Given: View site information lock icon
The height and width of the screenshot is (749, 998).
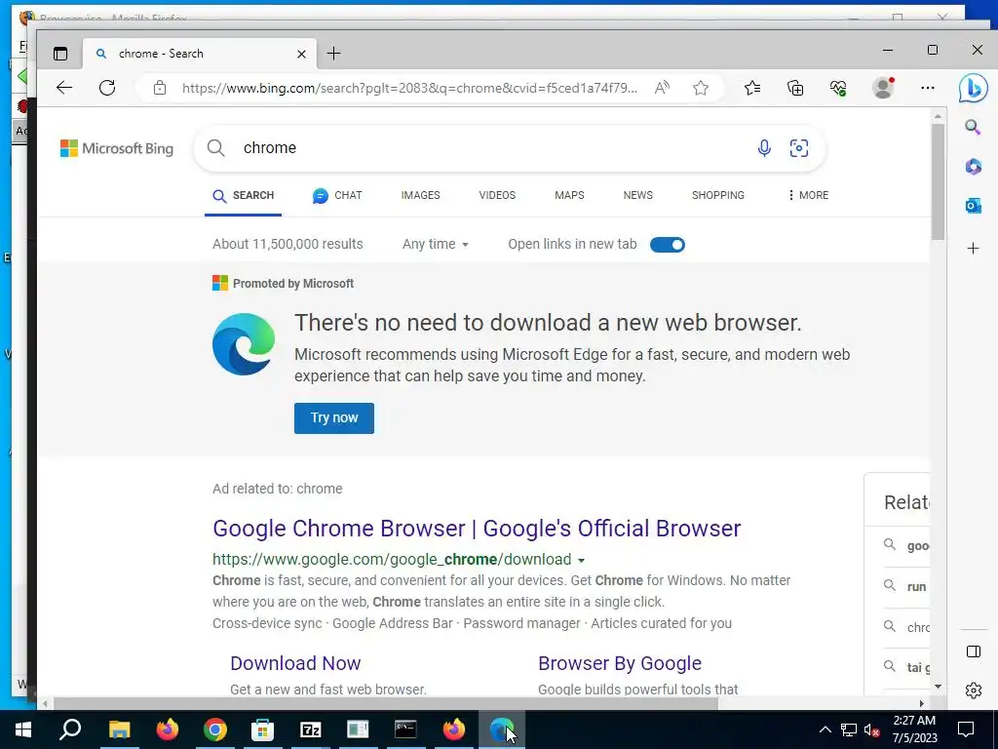Looking at the screenshot, I should tap(160, 88).
